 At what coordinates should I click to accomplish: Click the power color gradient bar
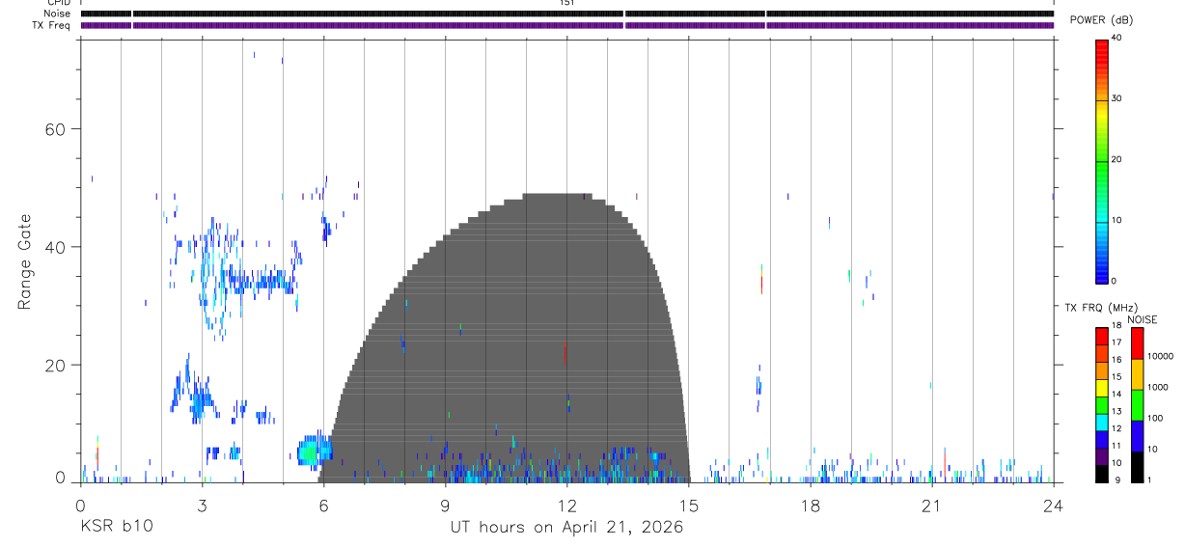[1101, 160]
